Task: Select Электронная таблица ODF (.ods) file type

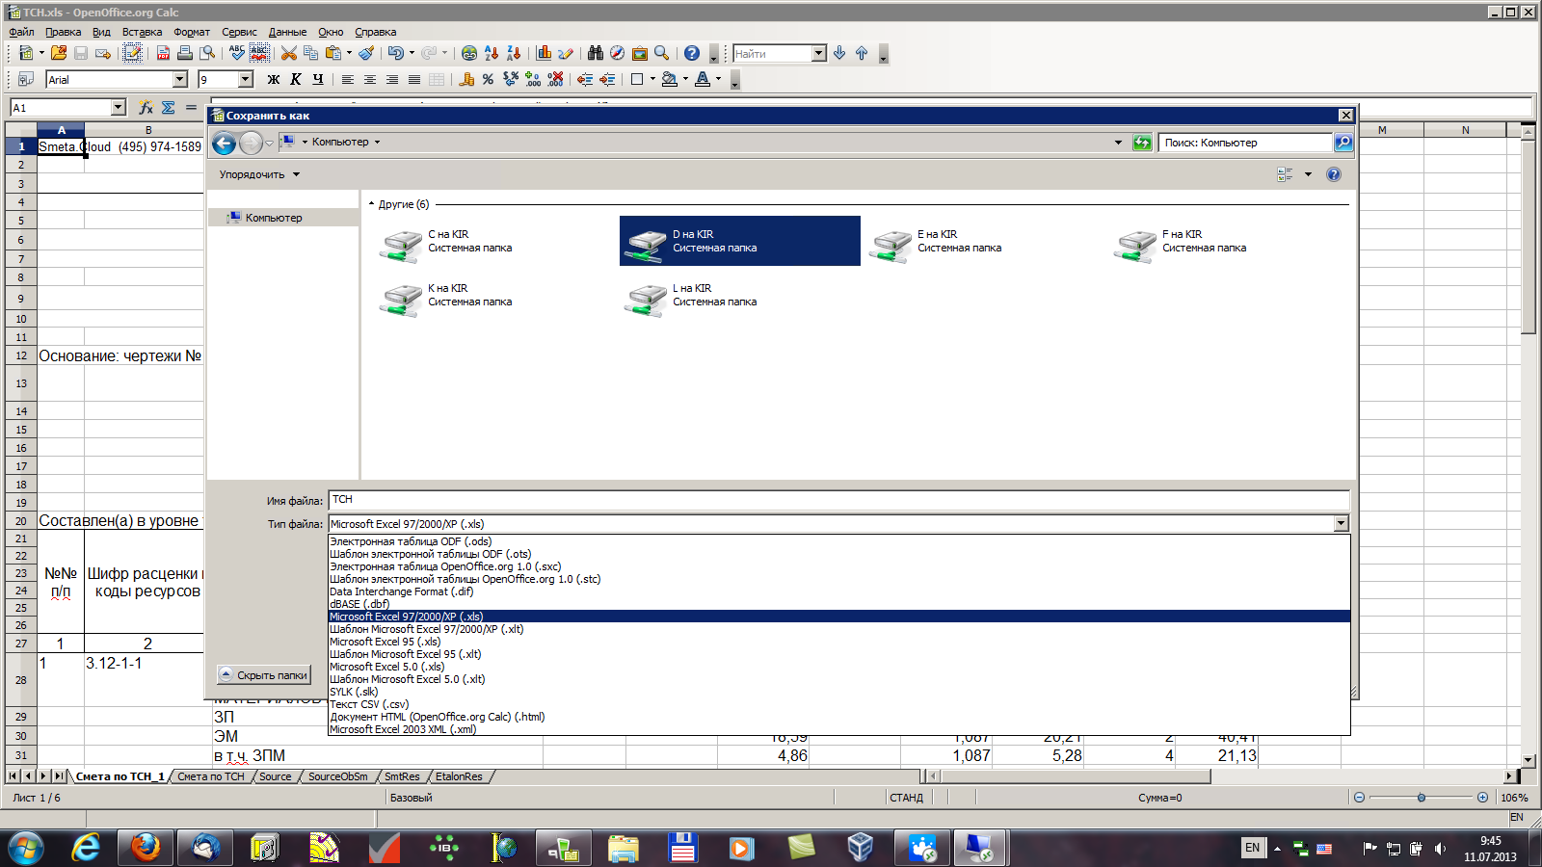Action: [x=838, y=541]
